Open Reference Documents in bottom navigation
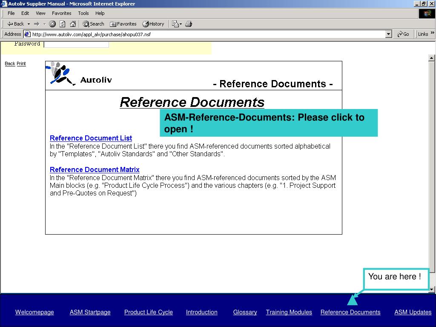Image resolution: width=436 pixels, height=327 pixels. [x=350, y=312]
